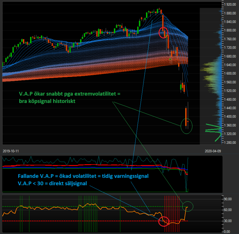Click the 30,00 indicator axis label
239x234 pixels.
click(228, 221)
